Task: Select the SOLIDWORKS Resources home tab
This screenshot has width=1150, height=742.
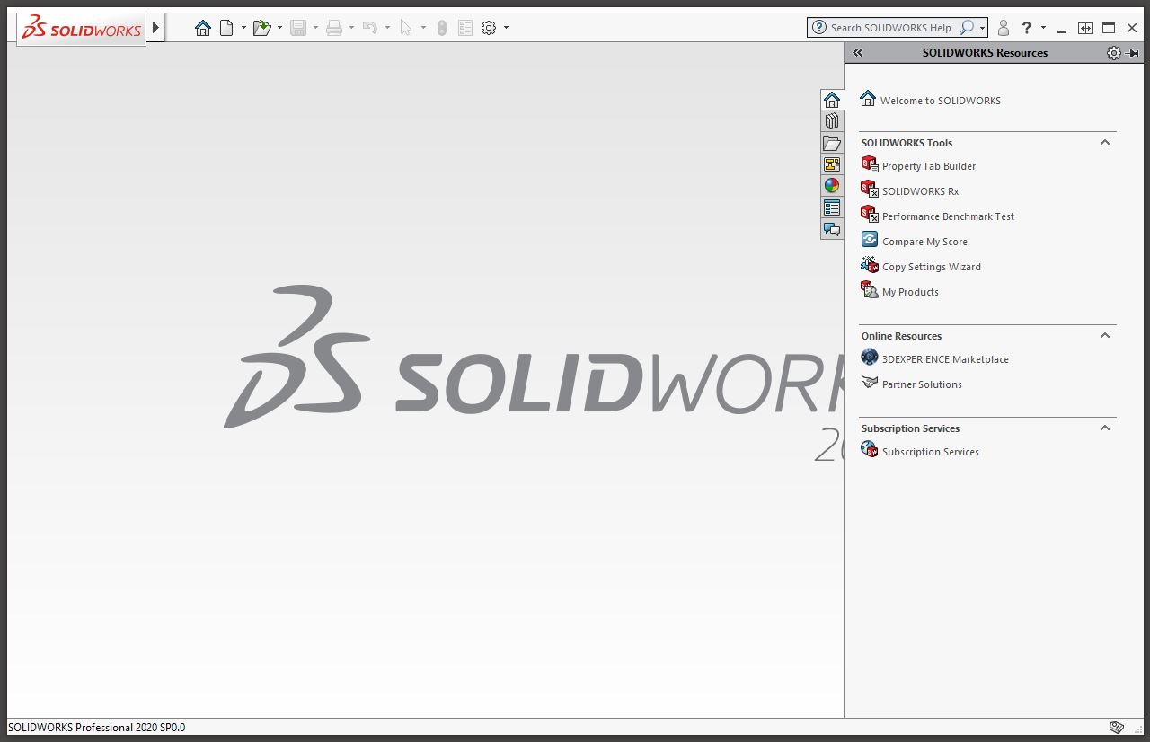Action: pos(832,100)
